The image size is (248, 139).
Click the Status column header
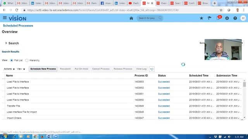pyautogui.click(x=162, y=76)
